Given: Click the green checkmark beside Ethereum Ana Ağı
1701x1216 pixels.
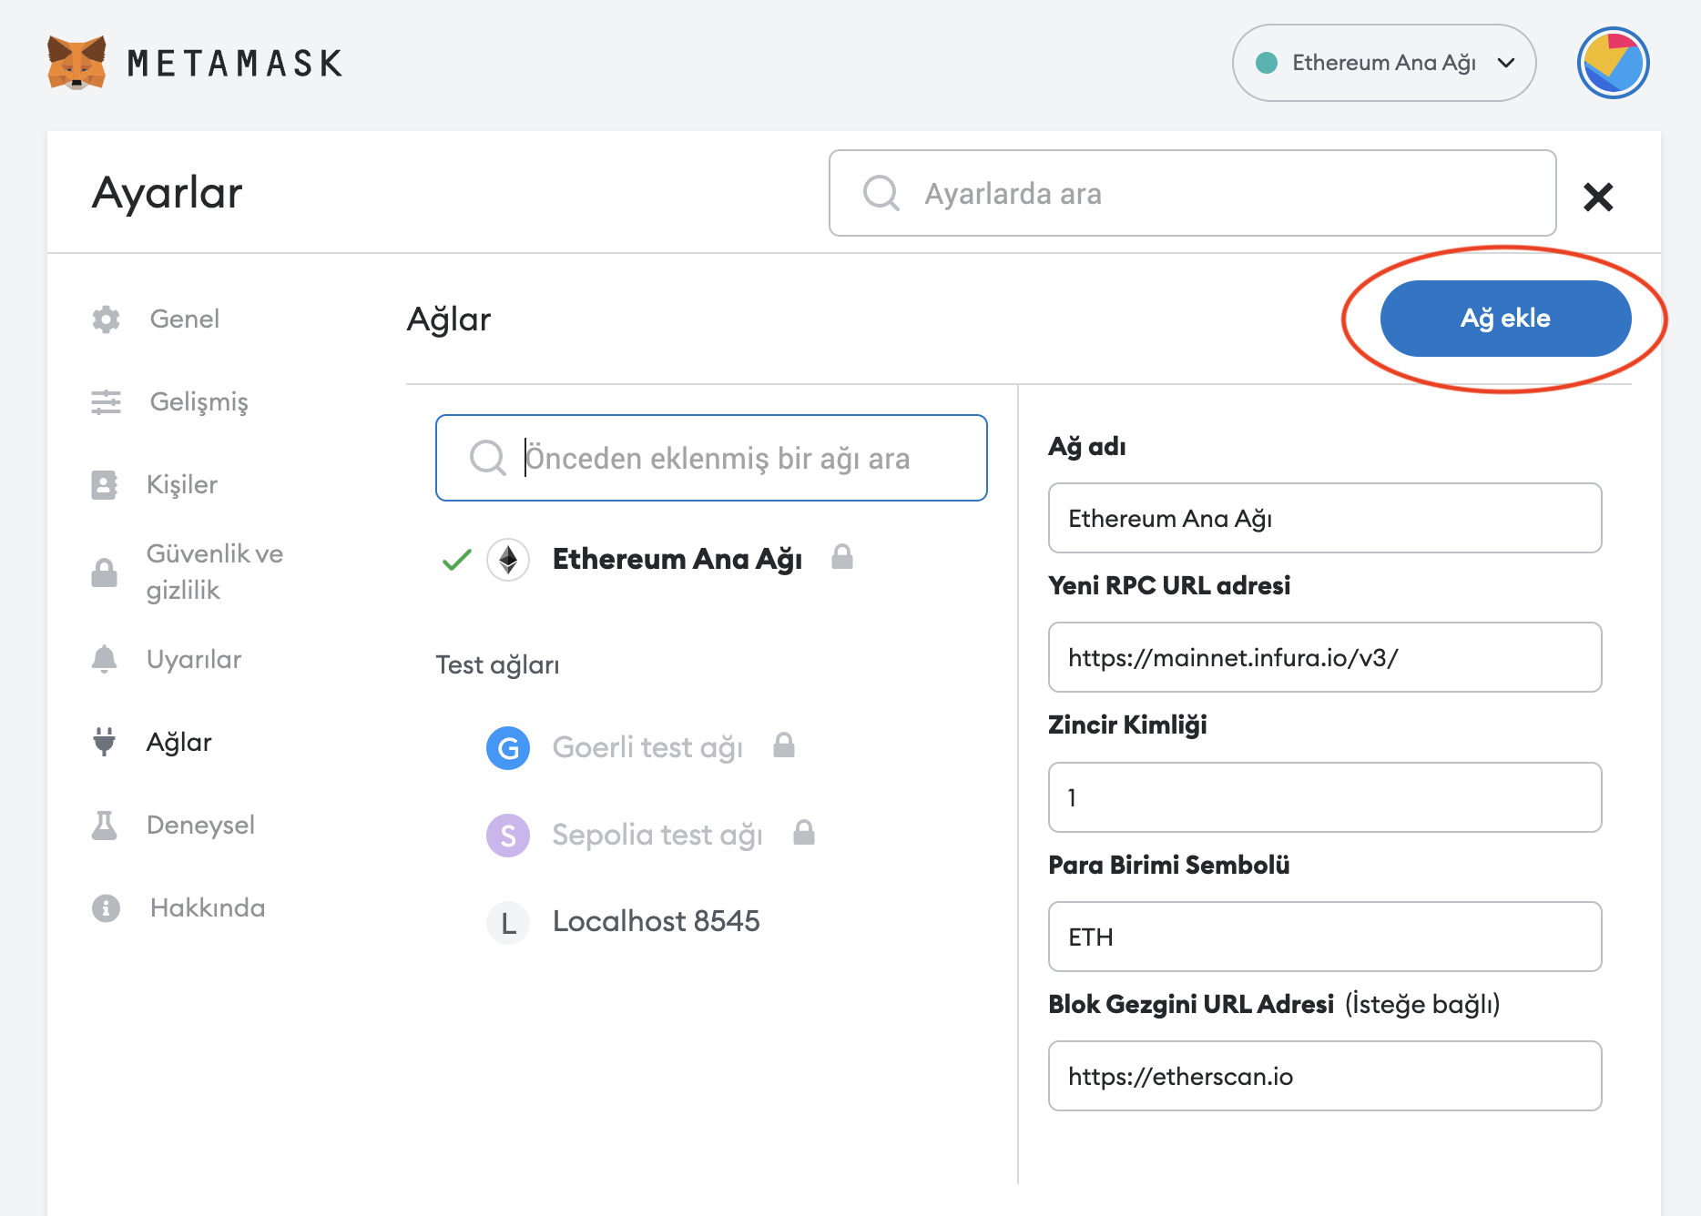Looking at the screenshot, I should pos(456,559).
